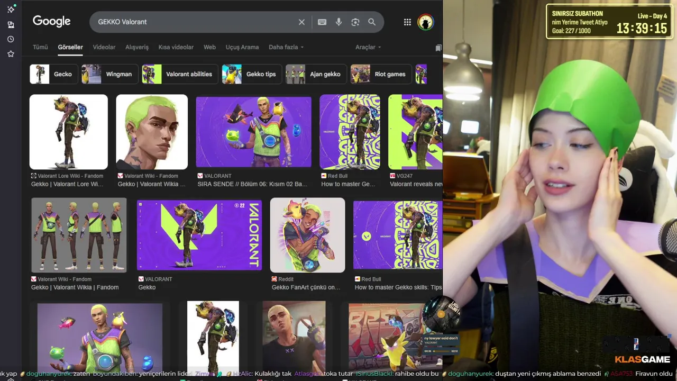This screenshot has height=381, width=677.
Task: Click the 13:39:15 subathon timer
Action: tap(642, 28)
